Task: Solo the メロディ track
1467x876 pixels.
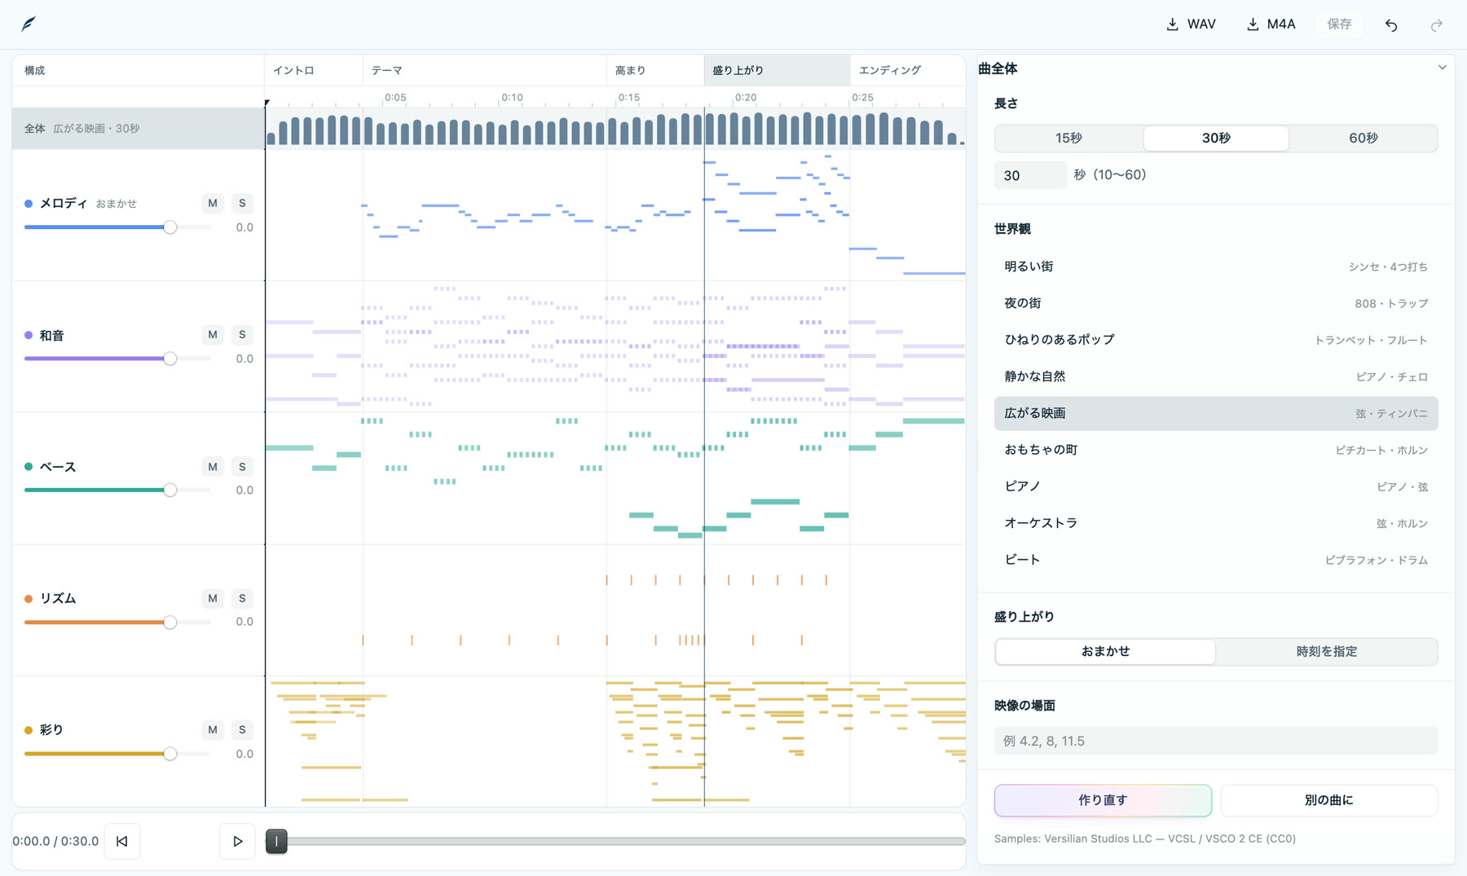Action: click(x=242, y=203)
